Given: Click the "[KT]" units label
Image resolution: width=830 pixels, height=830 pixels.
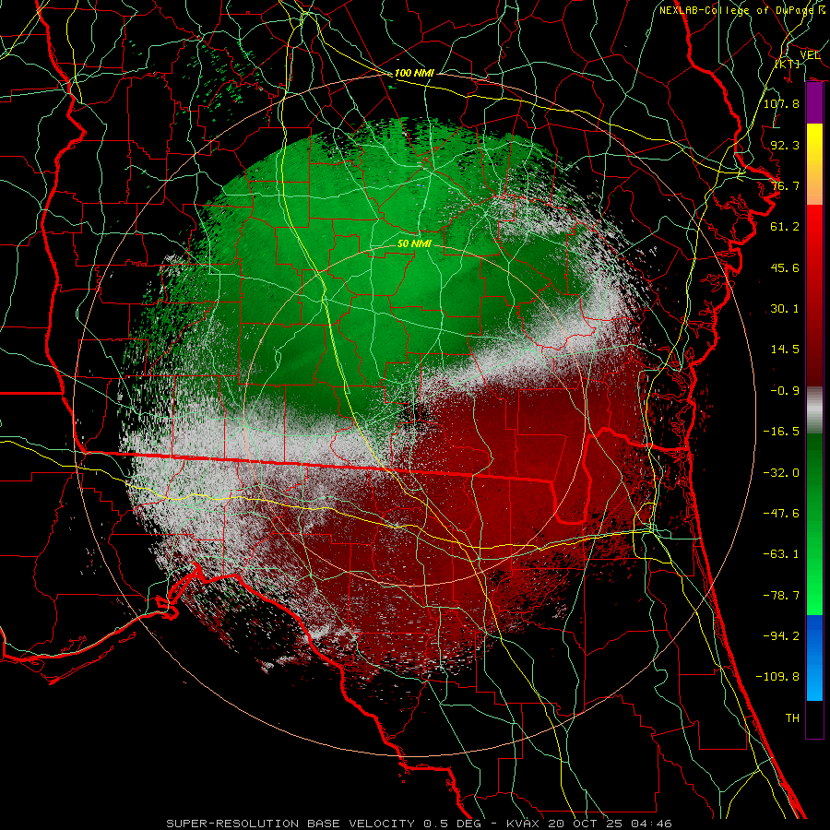Looking at the screenshot, I should 788,64.
